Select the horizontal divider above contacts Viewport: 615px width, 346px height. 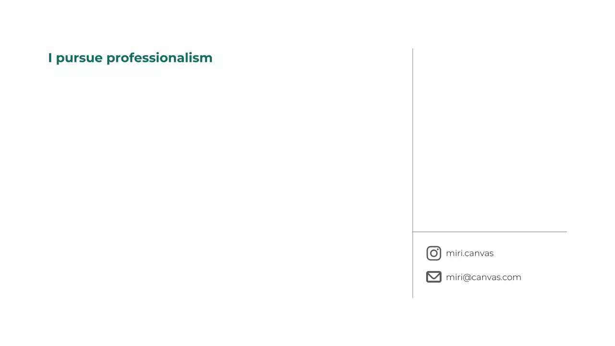click(x=490, y=232)
